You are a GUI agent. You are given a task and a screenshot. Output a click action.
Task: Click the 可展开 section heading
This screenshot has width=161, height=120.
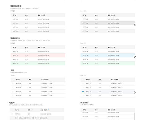click(x=12, y=102)
